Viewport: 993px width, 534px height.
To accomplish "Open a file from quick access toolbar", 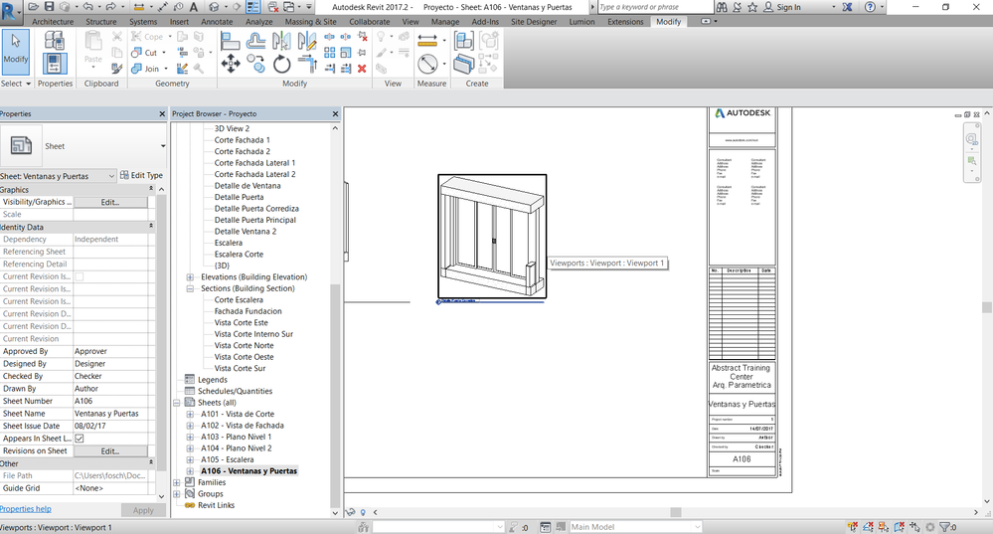I will 33,7.
